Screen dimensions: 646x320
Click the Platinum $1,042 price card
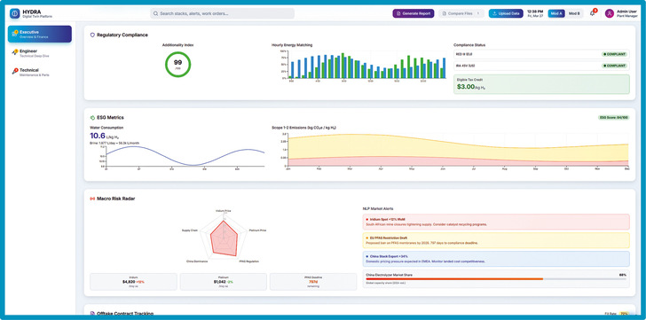coord(224,282)
